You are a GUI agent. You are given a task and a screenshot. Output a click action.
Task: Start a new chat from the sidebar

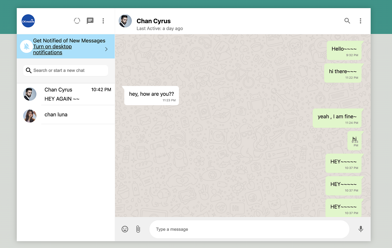[90, 21]
